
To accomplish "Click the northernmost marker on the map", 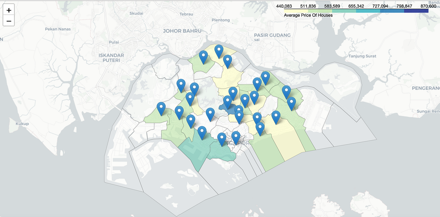I will (219, 49).
